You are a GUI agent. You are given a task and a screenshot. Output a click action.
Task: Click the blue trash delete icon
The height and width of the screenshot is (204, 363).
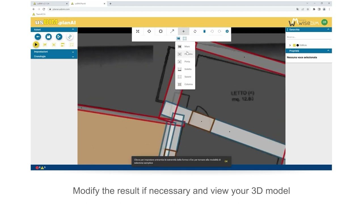click(204, 31)
